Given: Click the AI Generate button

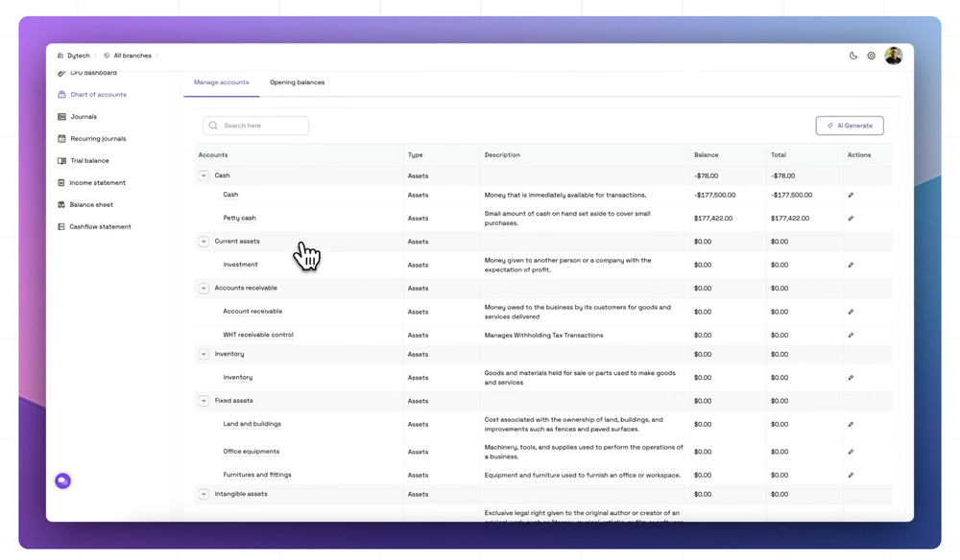Looking at the screenshot, I should click(x=849, y=125).
